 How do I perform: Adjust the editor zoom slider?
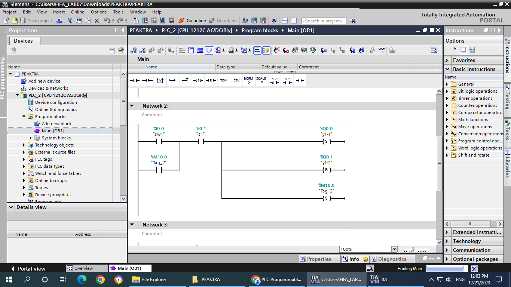tap(413, 249)
